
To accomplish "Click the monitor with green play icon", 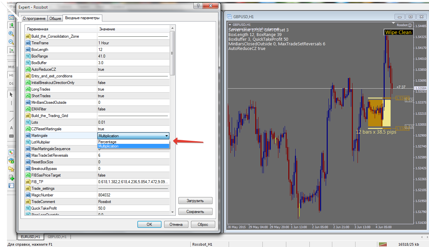I will 11,161.
